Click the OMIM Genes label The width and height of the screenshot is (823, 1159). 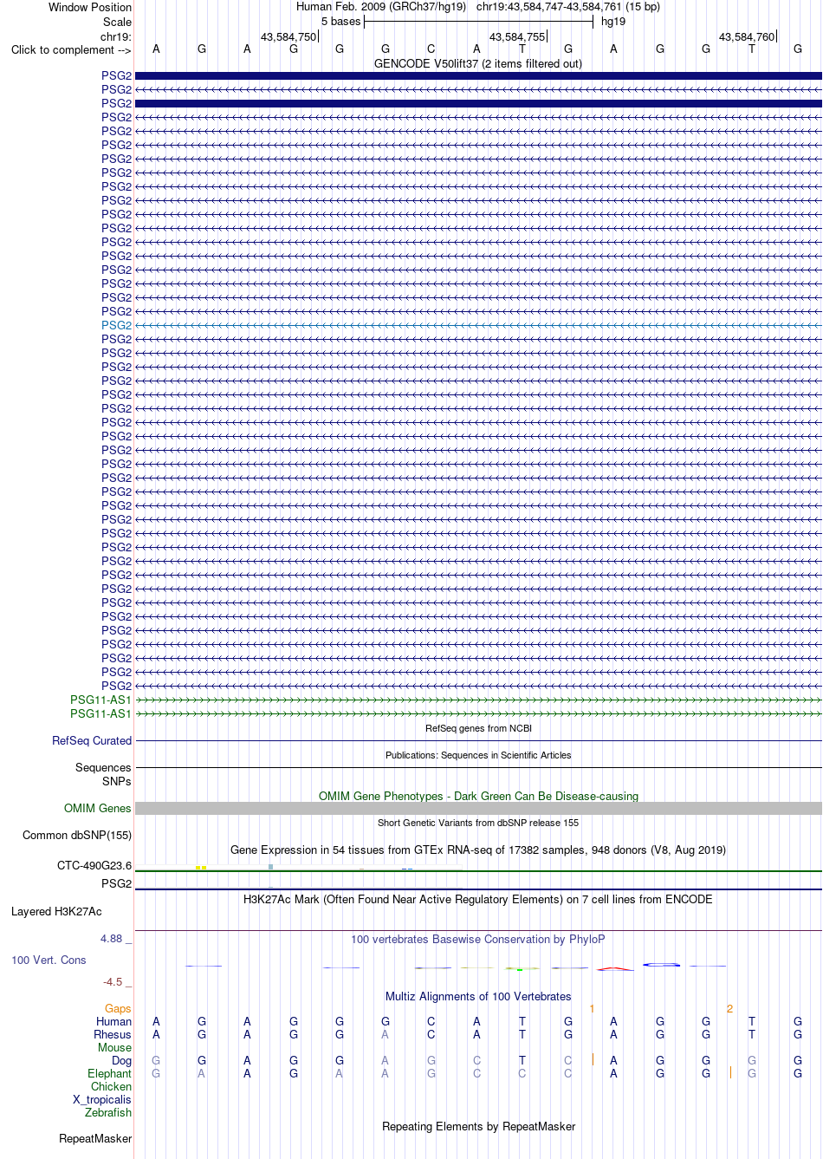coord(98,808)
